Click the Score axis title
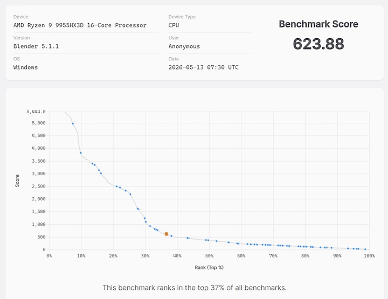This screenshot has height=299, width=388. click(x=17, y=180)
